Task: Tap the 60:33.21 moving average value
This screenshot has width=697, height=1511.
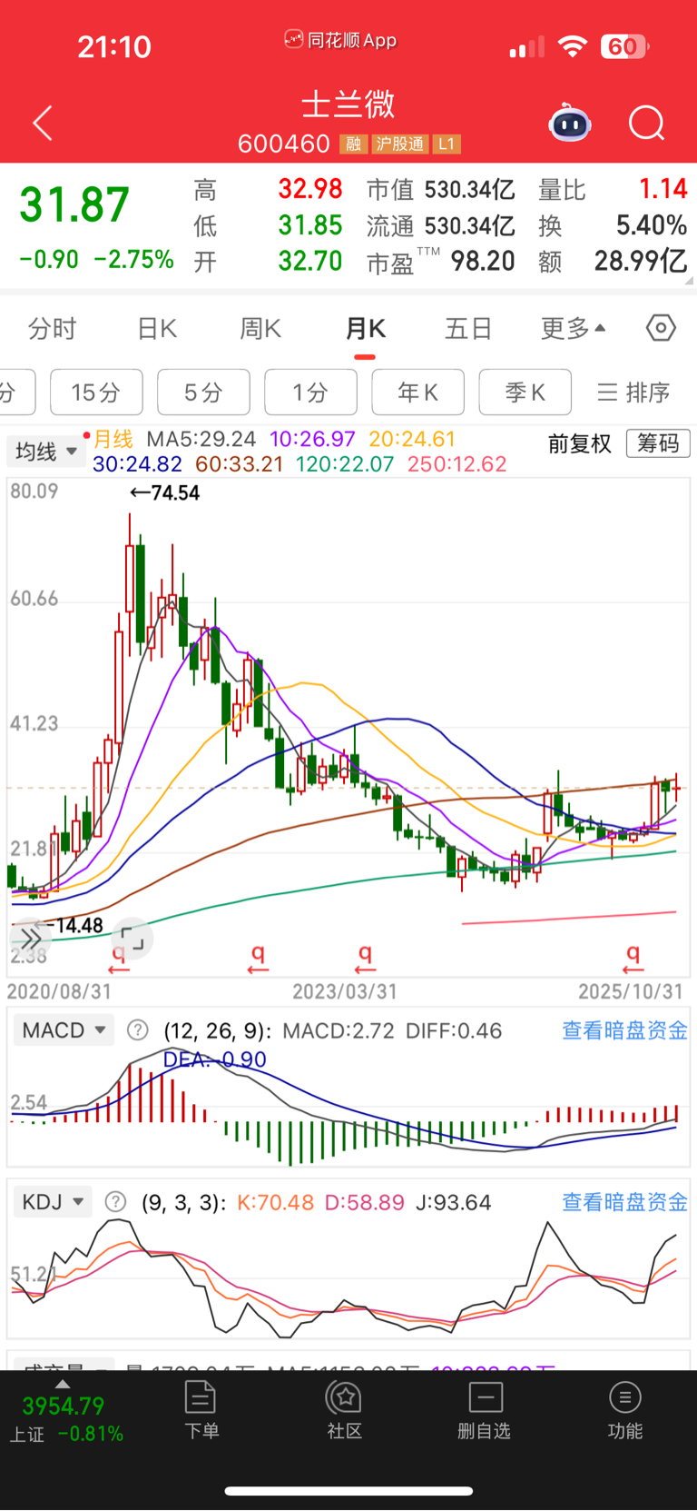Action: coord(240,464)
